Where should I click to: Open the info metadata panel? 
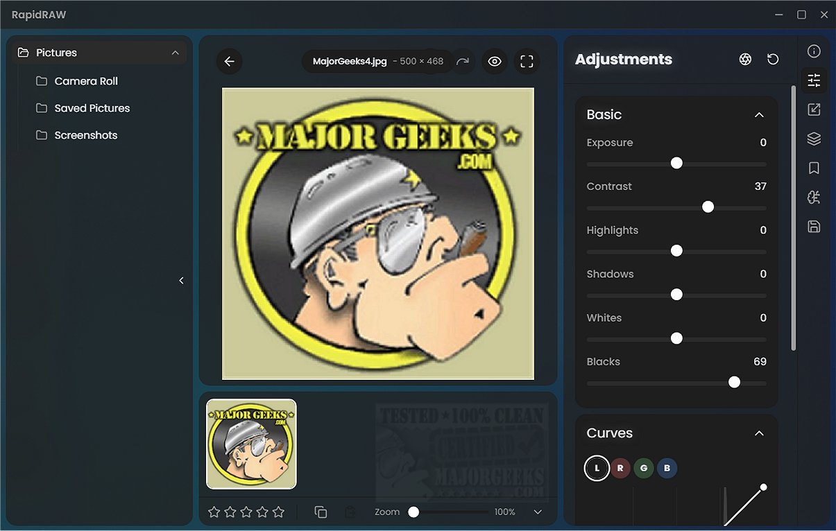(x=814, y=51)
